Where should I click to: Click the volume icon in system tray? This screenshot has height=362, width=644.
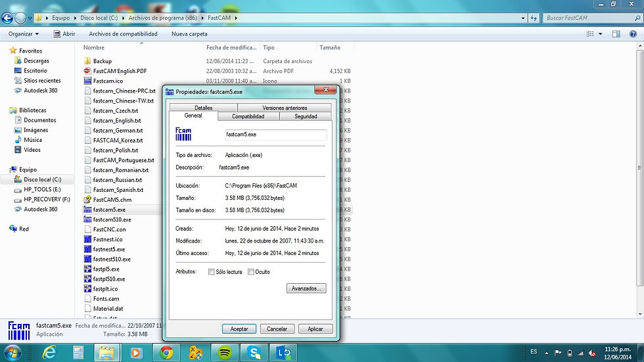click(x=592, y=353)
